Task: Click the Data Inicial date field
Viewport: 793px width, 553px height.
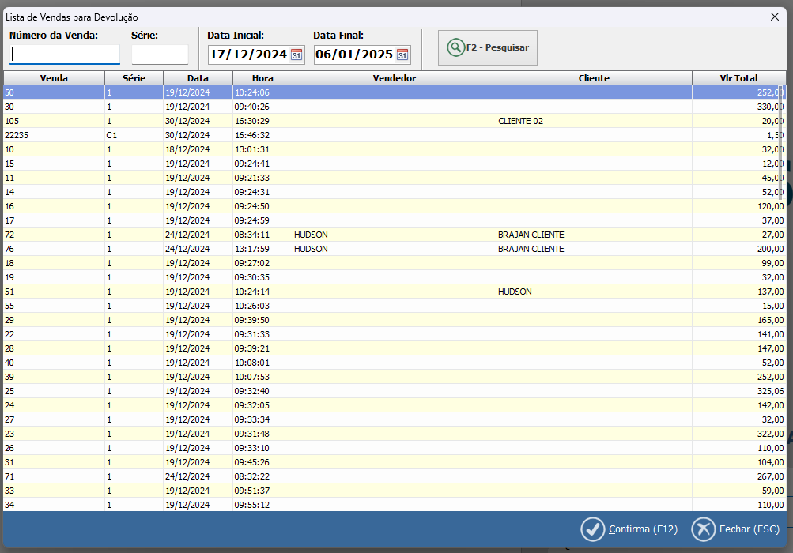Action: (247, 55)
